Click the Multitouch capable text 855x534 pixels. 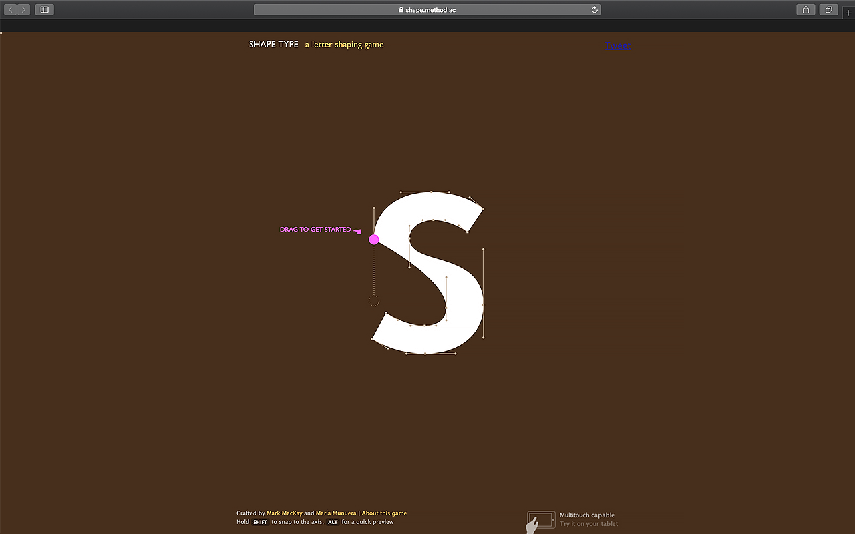(587, 515)
